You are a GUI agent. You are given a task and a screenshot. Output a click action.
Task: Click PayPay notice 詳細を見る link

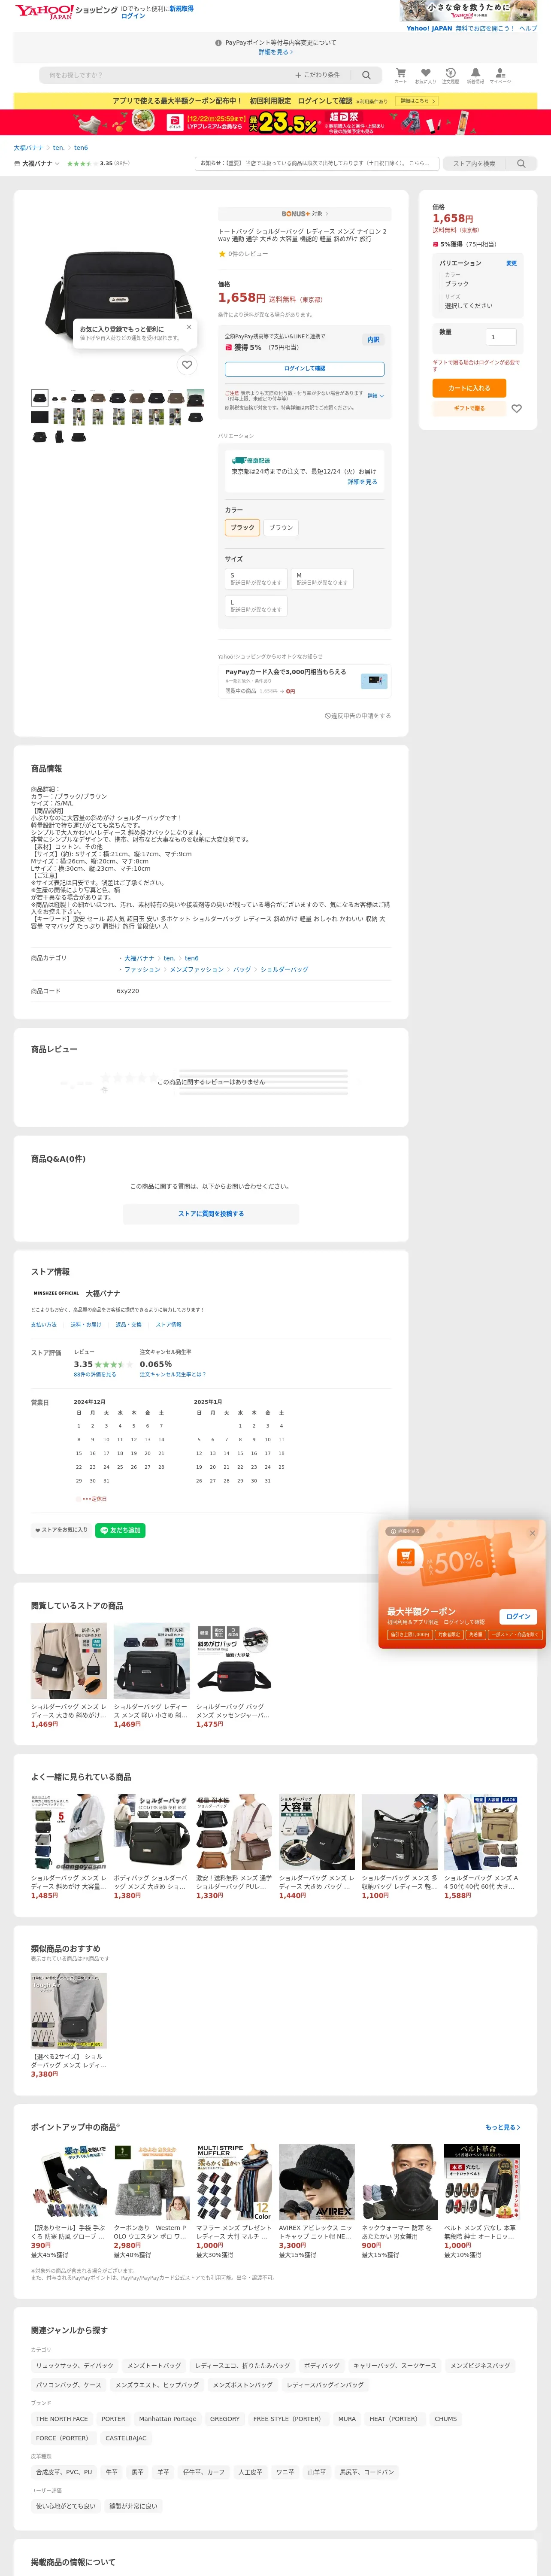[x=275, y=52]
